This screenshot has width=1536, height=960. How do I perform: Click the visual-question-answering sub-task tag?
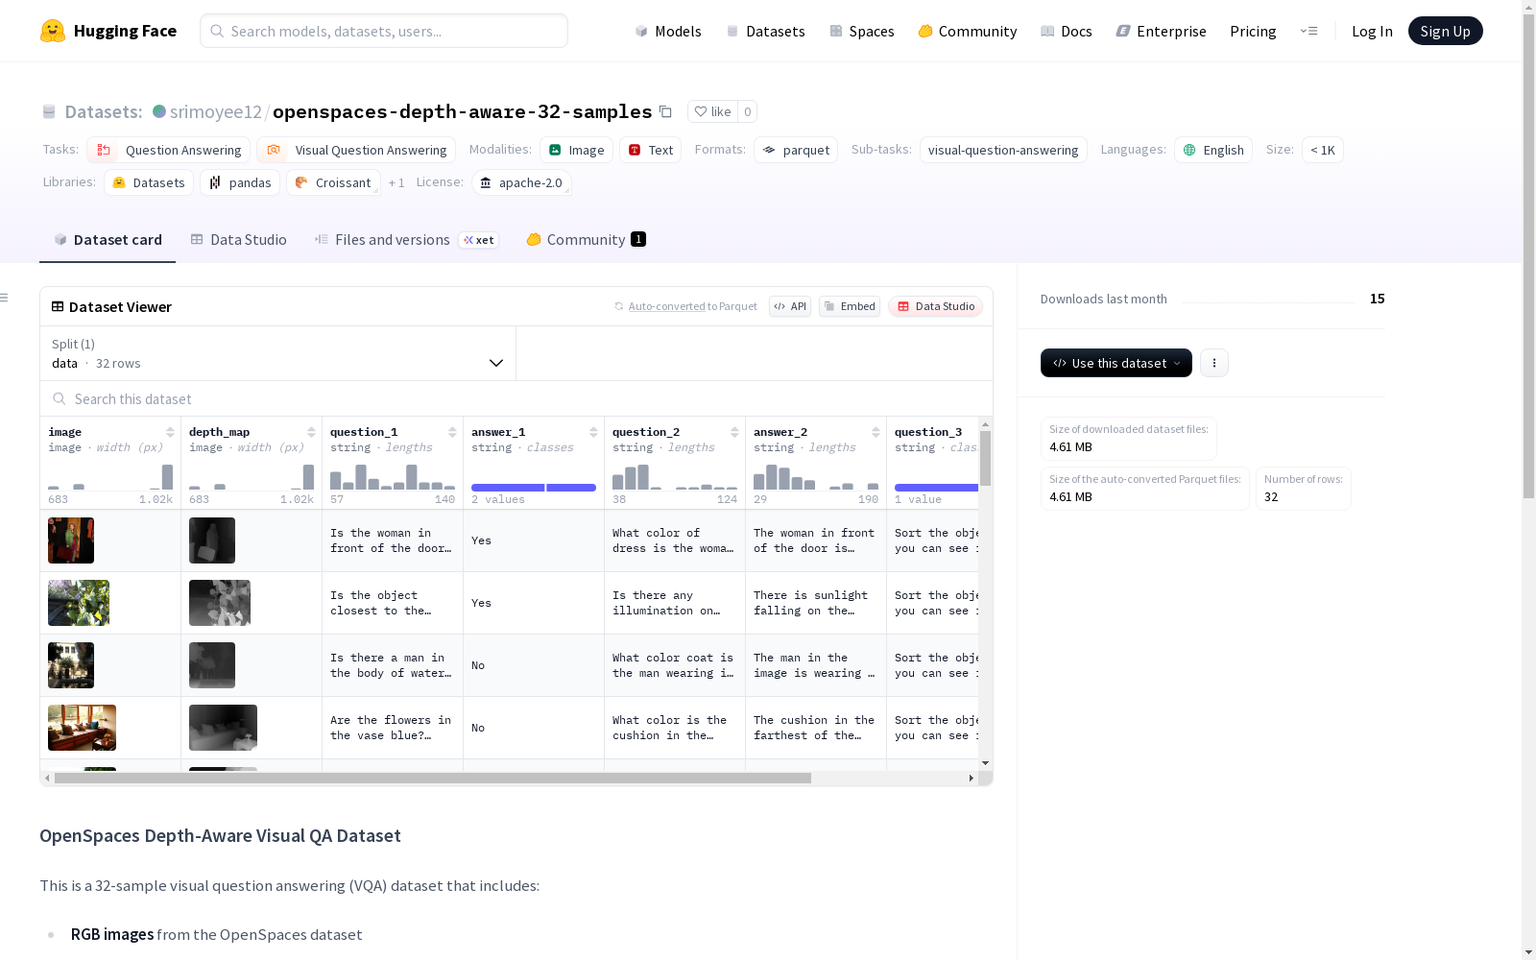point(1003,150)
